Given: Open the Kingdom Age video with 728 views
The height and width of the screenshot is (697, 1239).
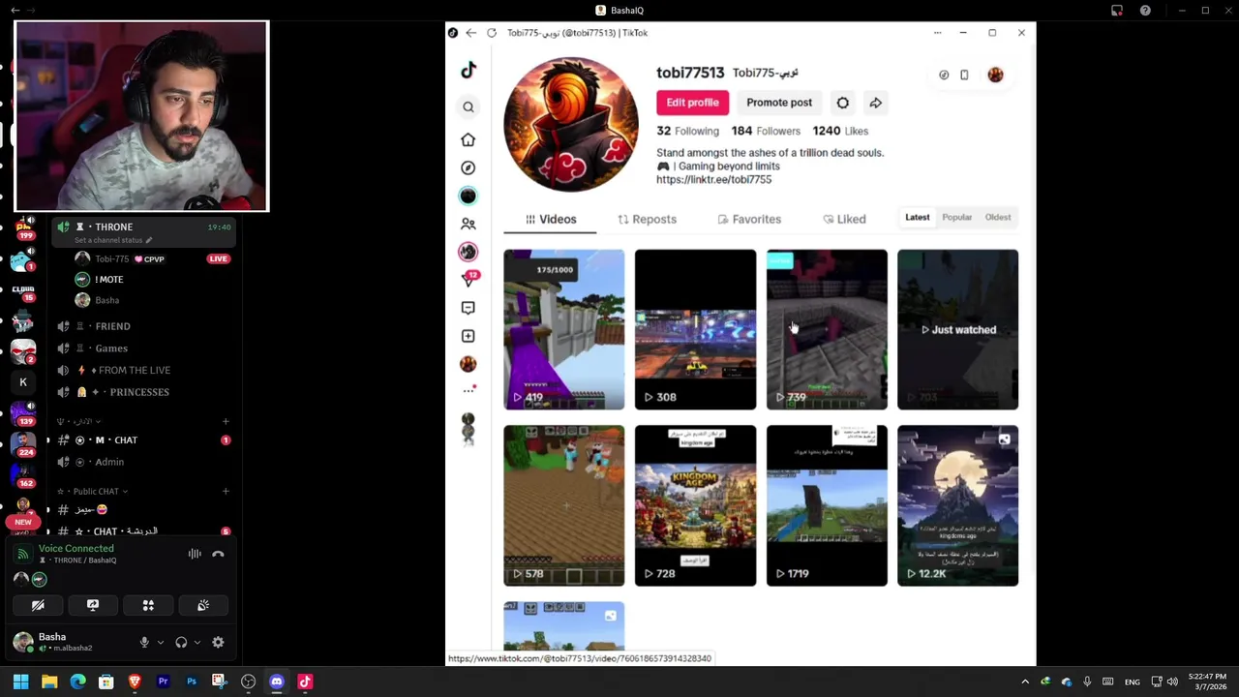Looking at the screenshot, I should point(695,505).
